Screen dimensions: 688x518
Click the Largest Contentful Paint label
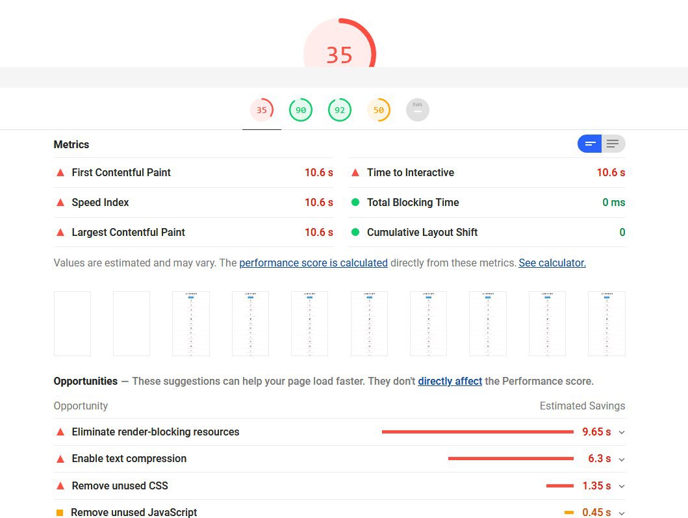click(x=128, y=232)
